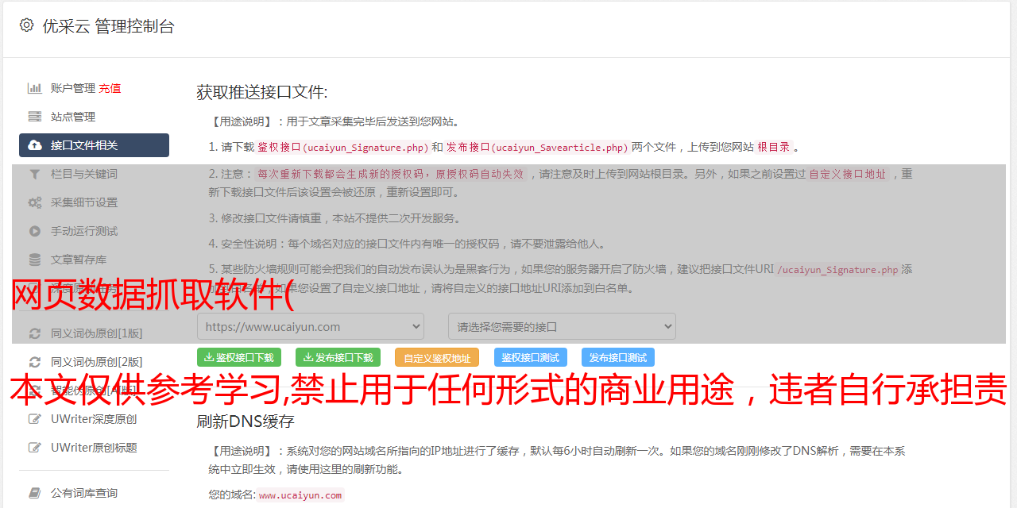Click the gears icon for 采集细节设置

click(35, 202)
